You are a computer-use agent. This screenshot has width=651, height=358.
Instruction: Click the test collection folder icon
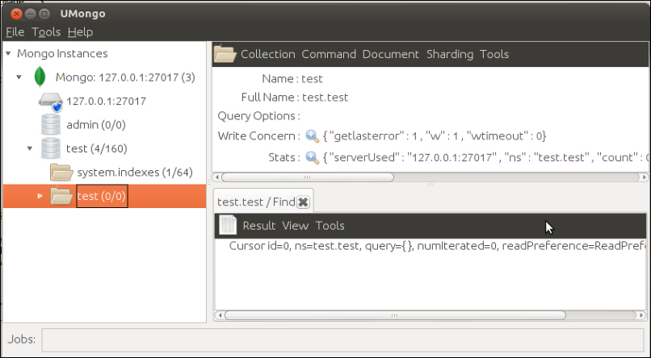pos(61,196)
